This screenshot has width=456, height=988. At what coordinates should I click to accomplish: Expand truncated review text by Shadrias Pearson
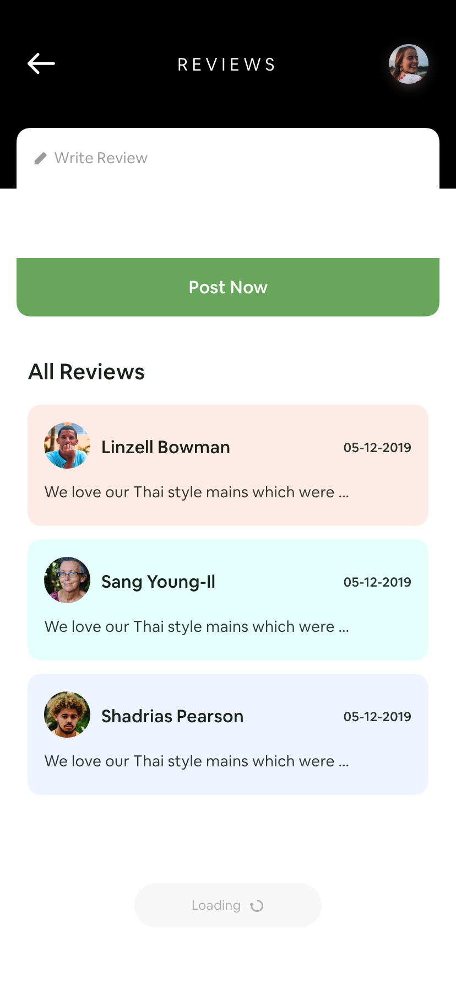click(197, 761)
